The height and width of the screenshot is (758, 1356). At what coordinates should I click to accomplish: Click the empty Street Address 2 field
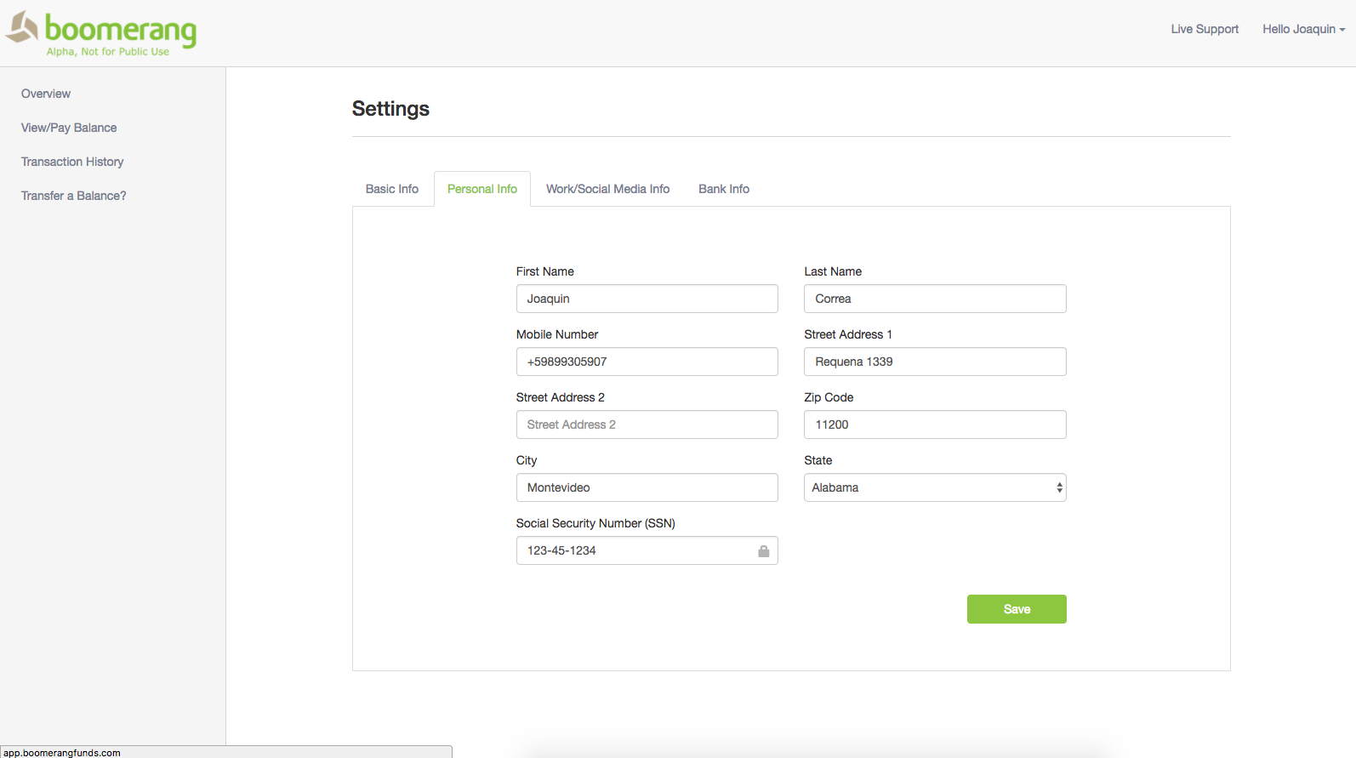647,425
